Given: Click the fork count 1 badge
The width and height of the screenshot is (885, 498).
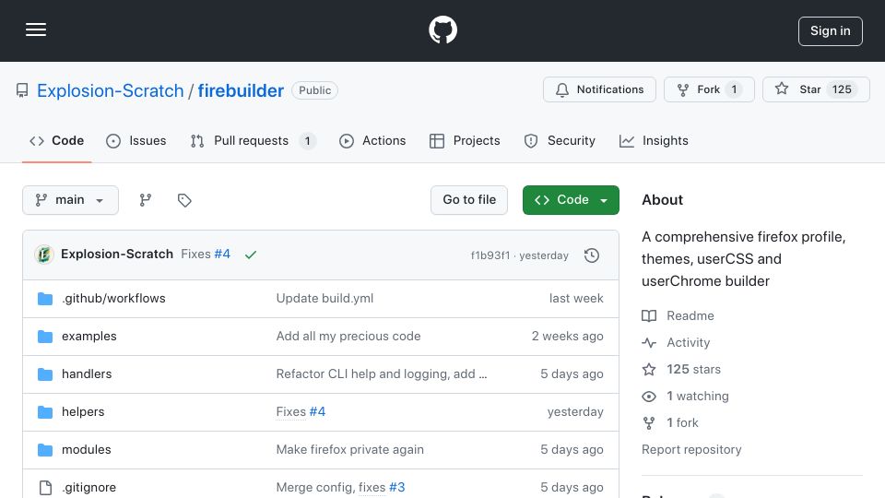Looking at the screenshot, I should click(734, 89).
